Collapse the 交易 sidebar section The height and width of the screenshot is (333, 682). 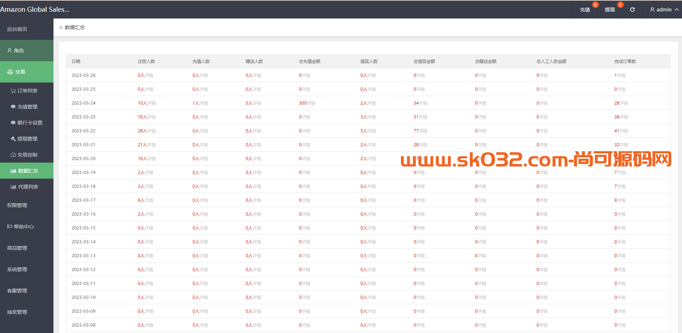click(27, 72)
